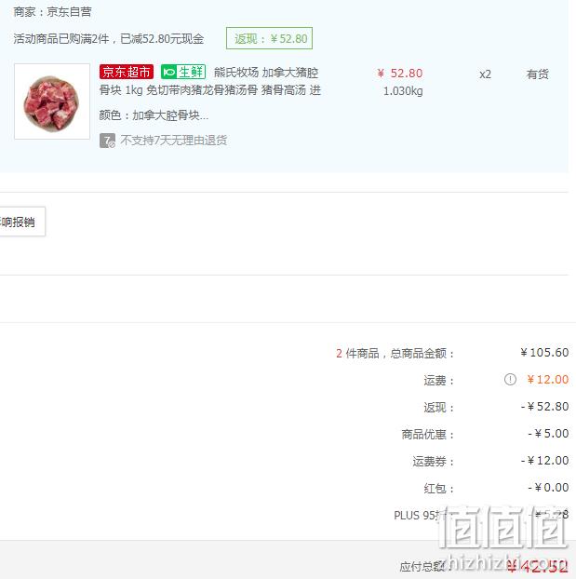
Task: Click the 颜色:加拿大腔骨块 specification text
Action: (x=154, y=115)
